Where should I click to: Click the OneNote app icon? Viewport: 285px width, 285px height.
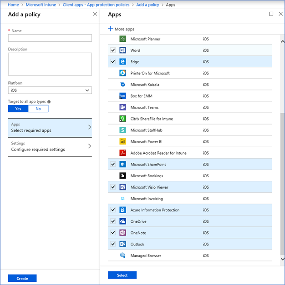(x=122, y=233)
